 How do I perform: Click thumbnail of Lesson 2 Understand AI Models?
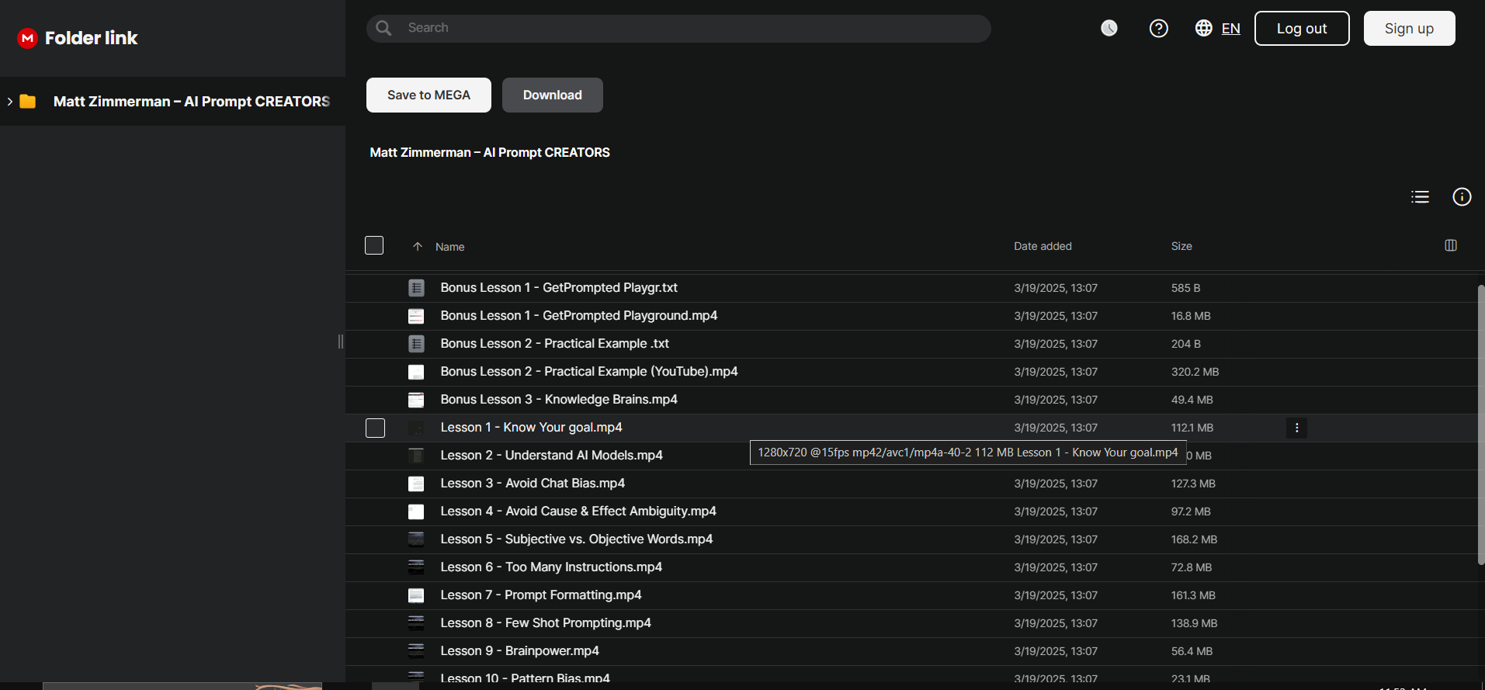pos(416,456)
